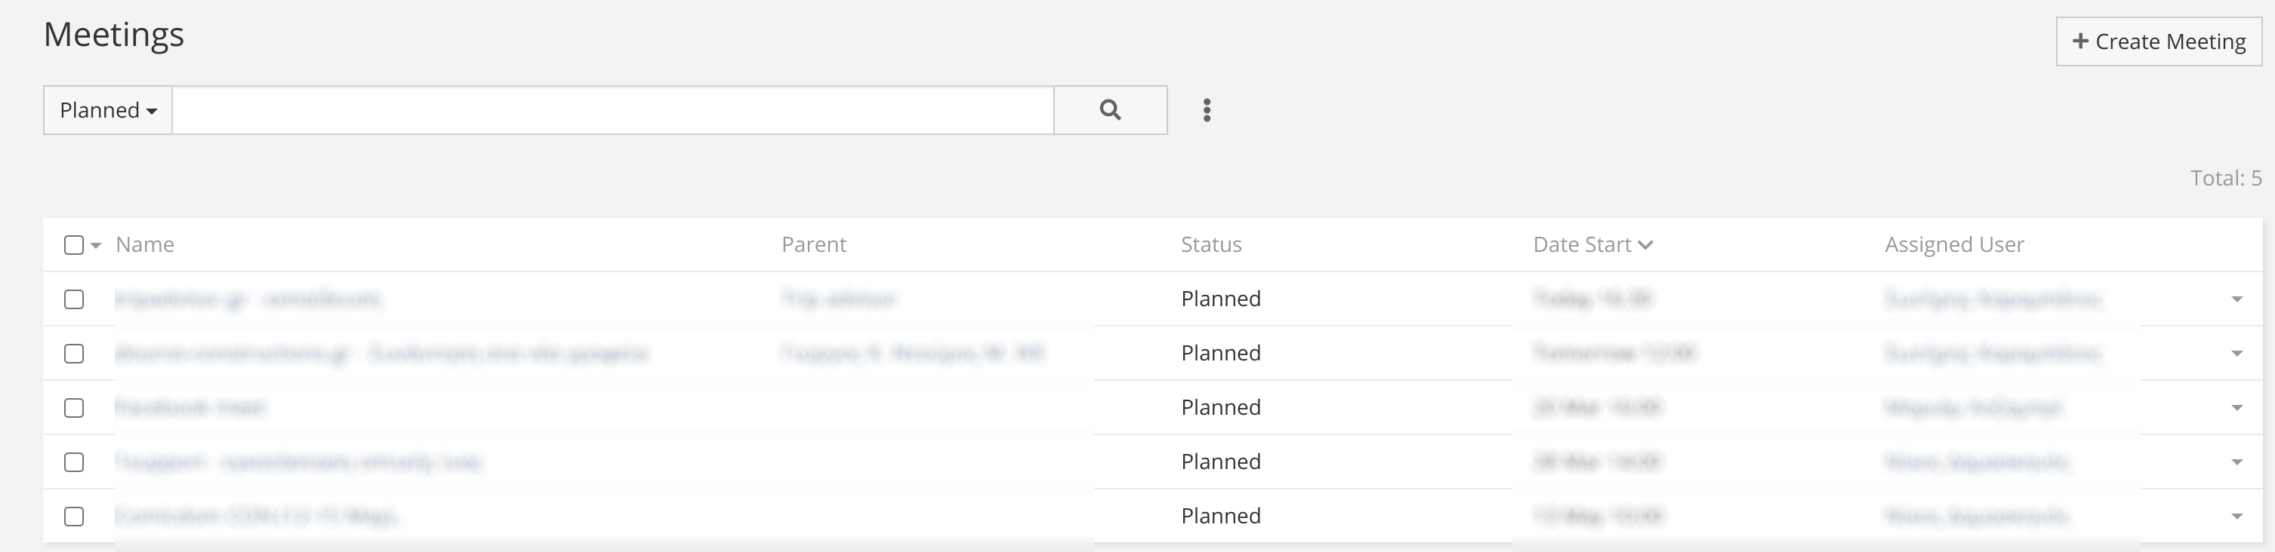Image resolution: width=2275 pixels, height=552 pixels.
Task: Click the Create Meeting button
Action: click(x=2159, y=41)
